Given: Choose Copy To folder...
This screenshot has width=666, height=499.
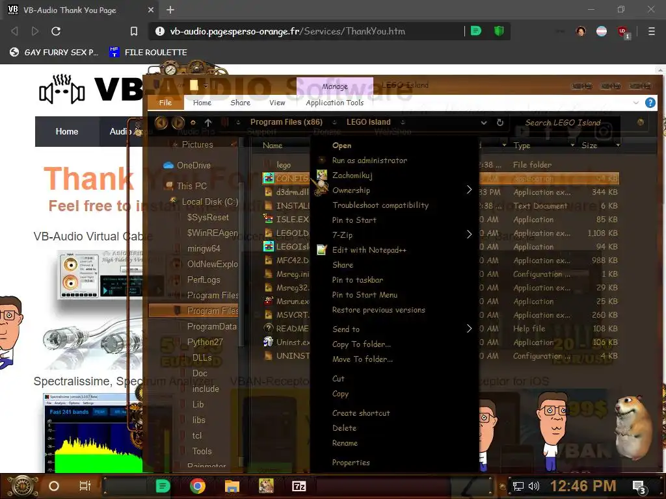Looking at the screenshot, I should pyautogui.click(x=362, y=344).
